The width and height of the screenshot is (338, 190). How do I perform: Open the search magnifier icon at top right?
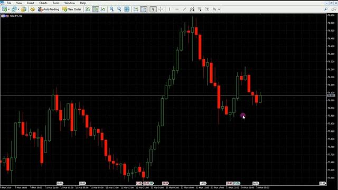coord(326,9)
